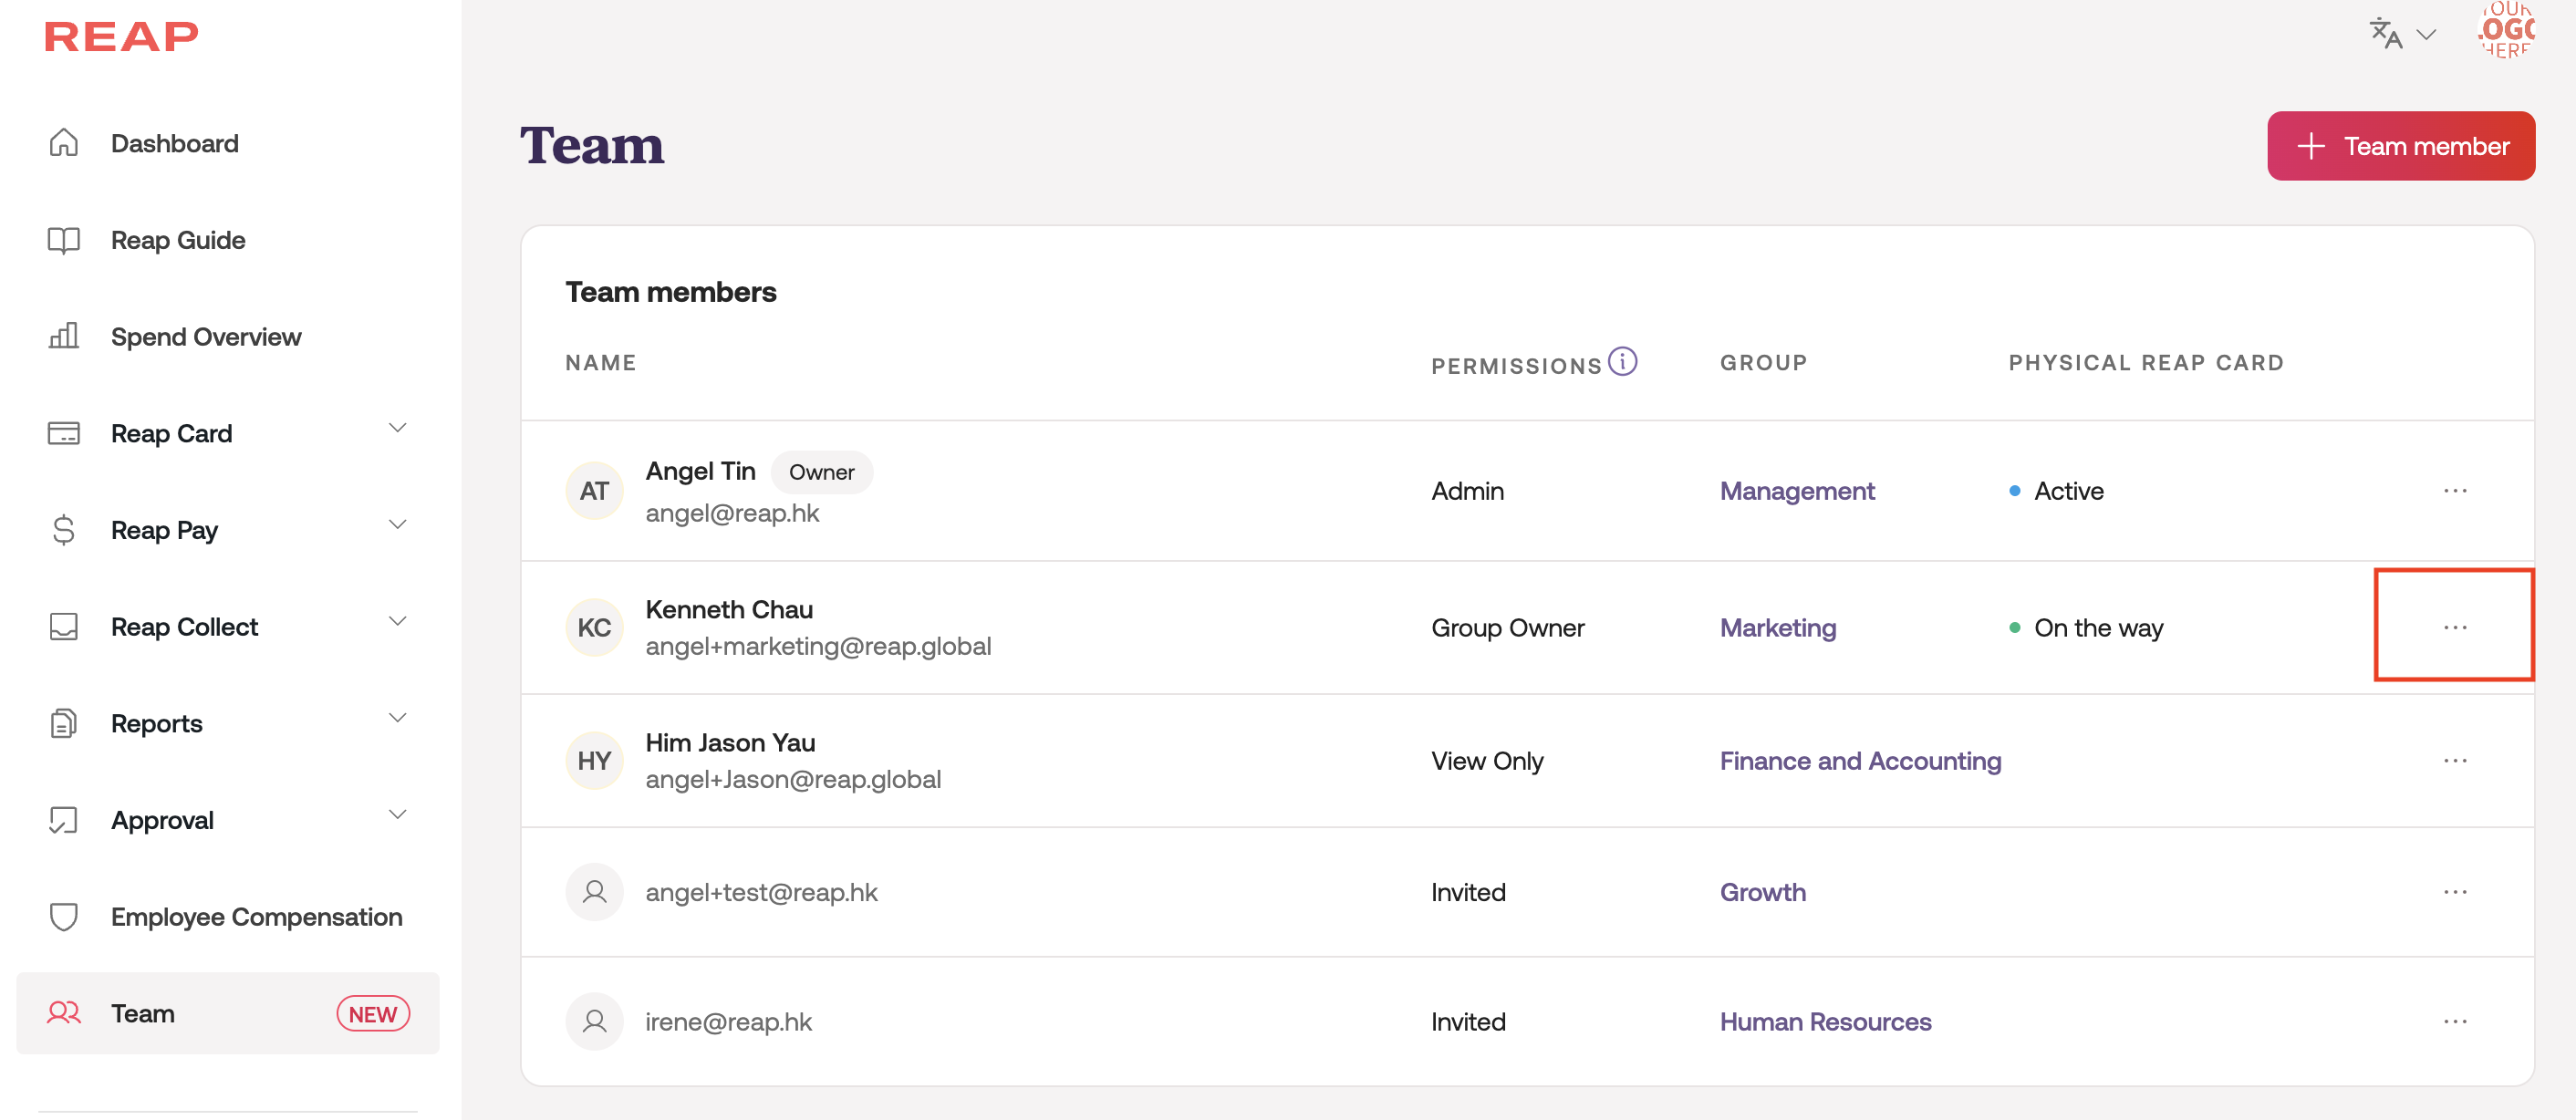
Task: Expand the Reports submenu
Action: (397, 719)
